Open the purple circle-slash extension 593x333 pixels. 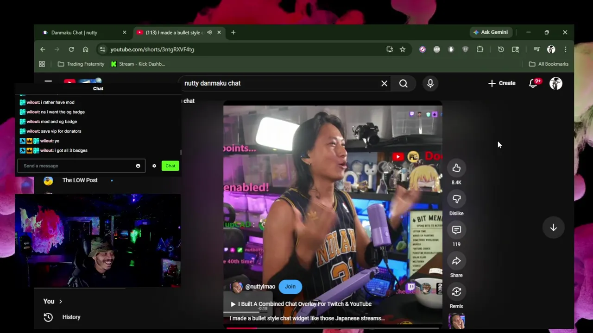tap(423, 49)
